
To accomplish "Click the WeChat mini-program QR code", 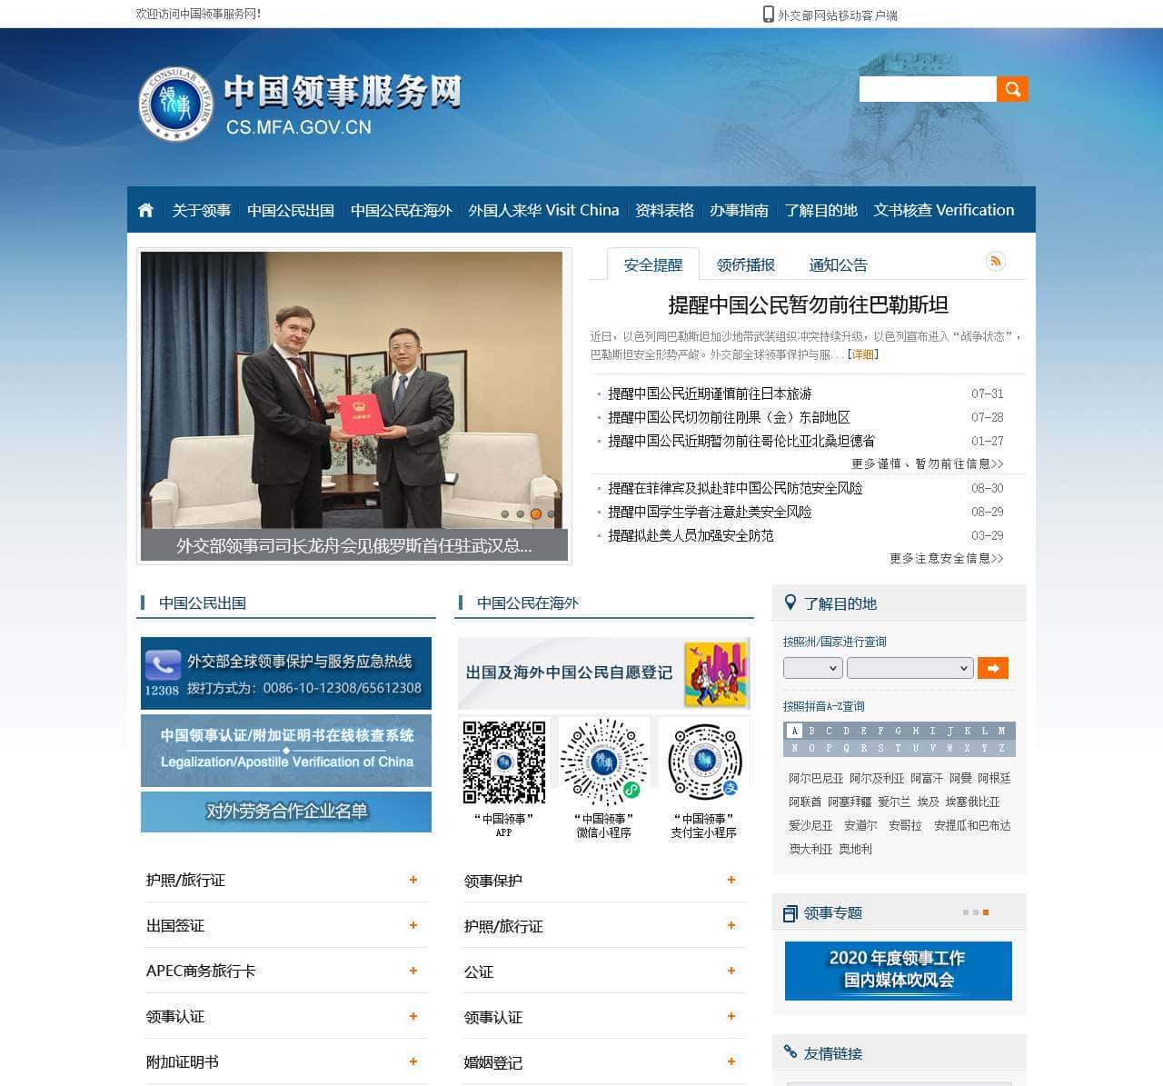I will (603, 762).
